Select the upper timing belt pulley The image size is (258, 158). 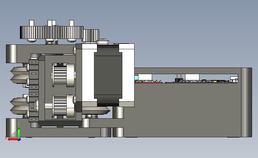63,75
